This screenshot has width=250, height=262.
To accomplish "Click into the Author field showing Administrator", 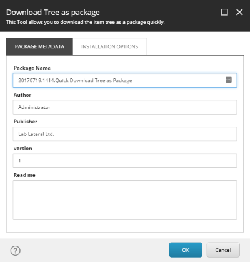I will [125, 107].
